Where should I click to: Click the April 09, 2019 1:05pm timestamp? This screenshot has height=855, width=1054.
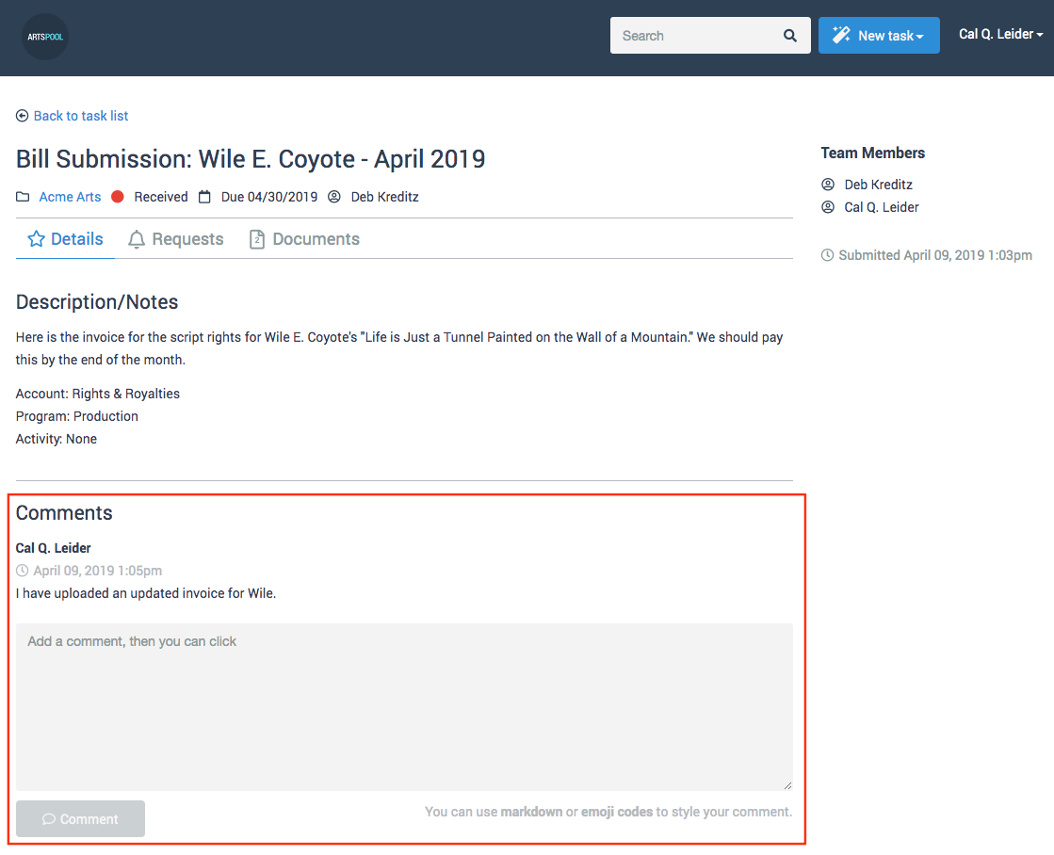click(x=97, y=571)
